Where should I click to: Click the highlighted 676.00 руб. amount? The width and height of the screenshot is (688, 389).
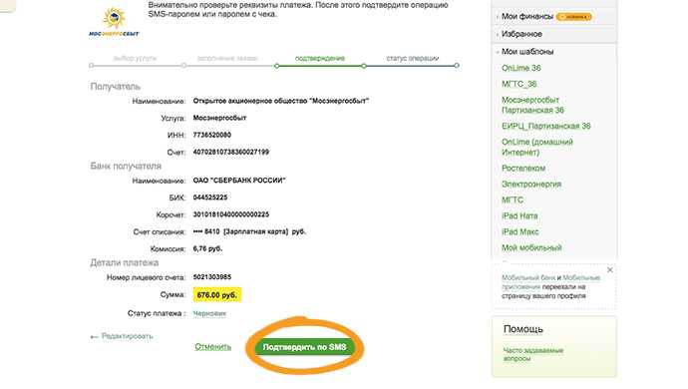(217, 295)
